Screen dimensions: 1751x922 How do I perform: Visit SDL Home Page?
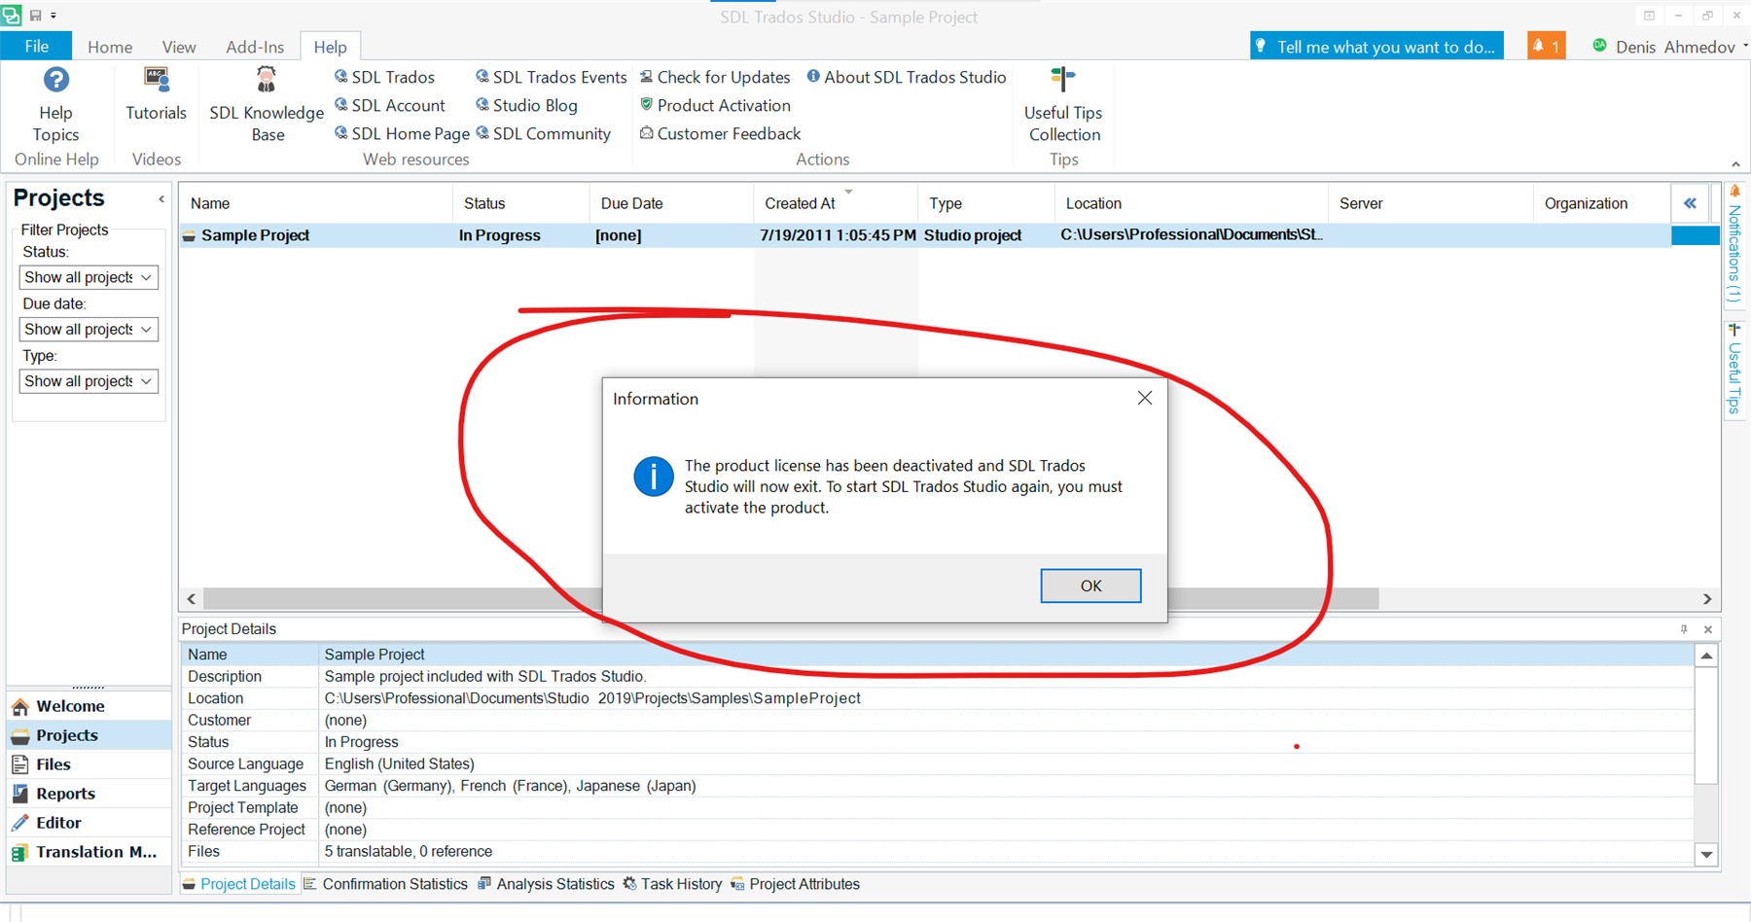pyautogui.click(x=402, y=133)
